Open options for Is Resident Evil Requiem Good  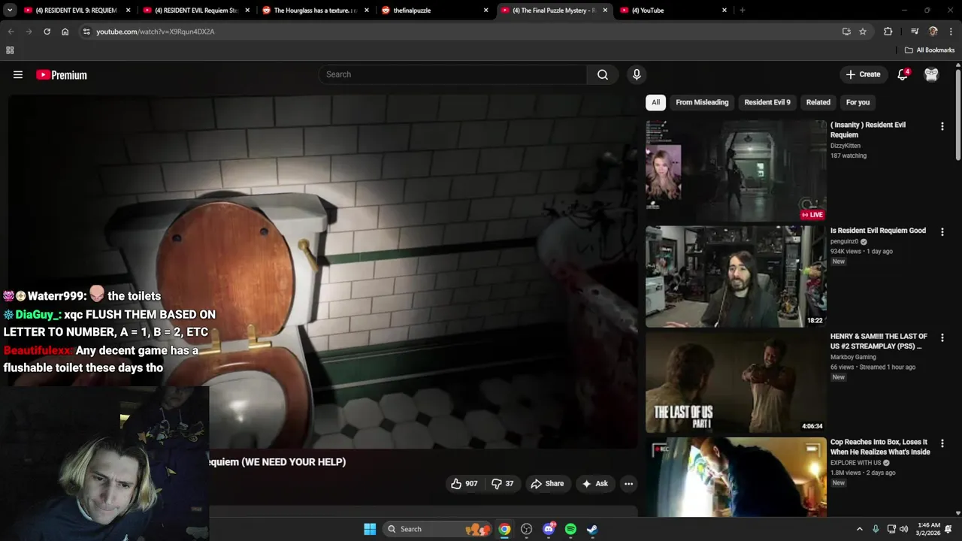[942, 232]
